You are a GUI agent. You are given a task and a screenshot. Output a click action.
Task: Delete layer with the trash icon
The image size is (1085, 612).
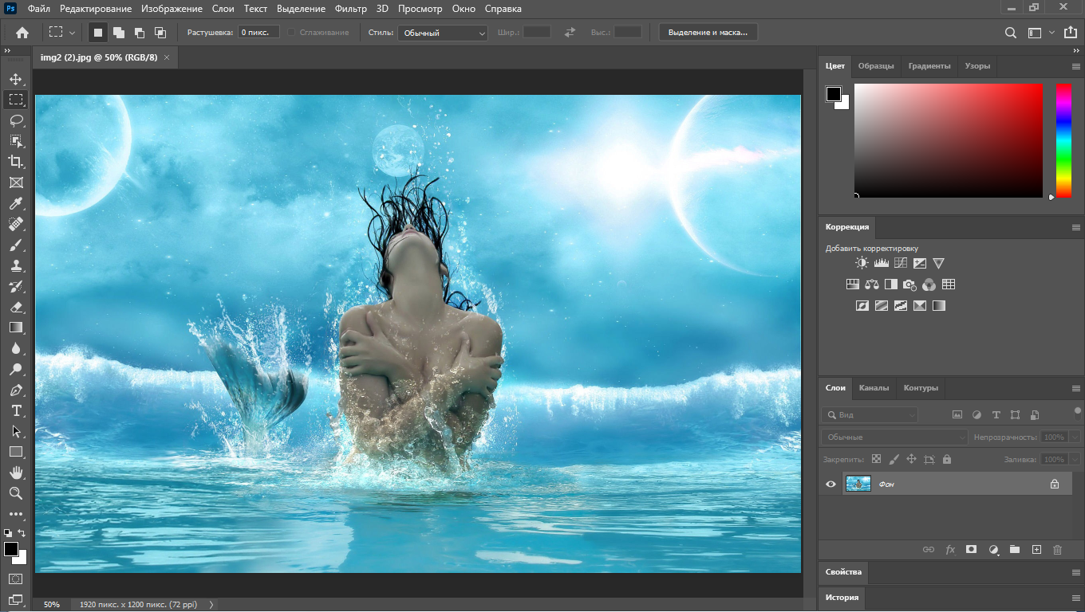click(1058, 550)
